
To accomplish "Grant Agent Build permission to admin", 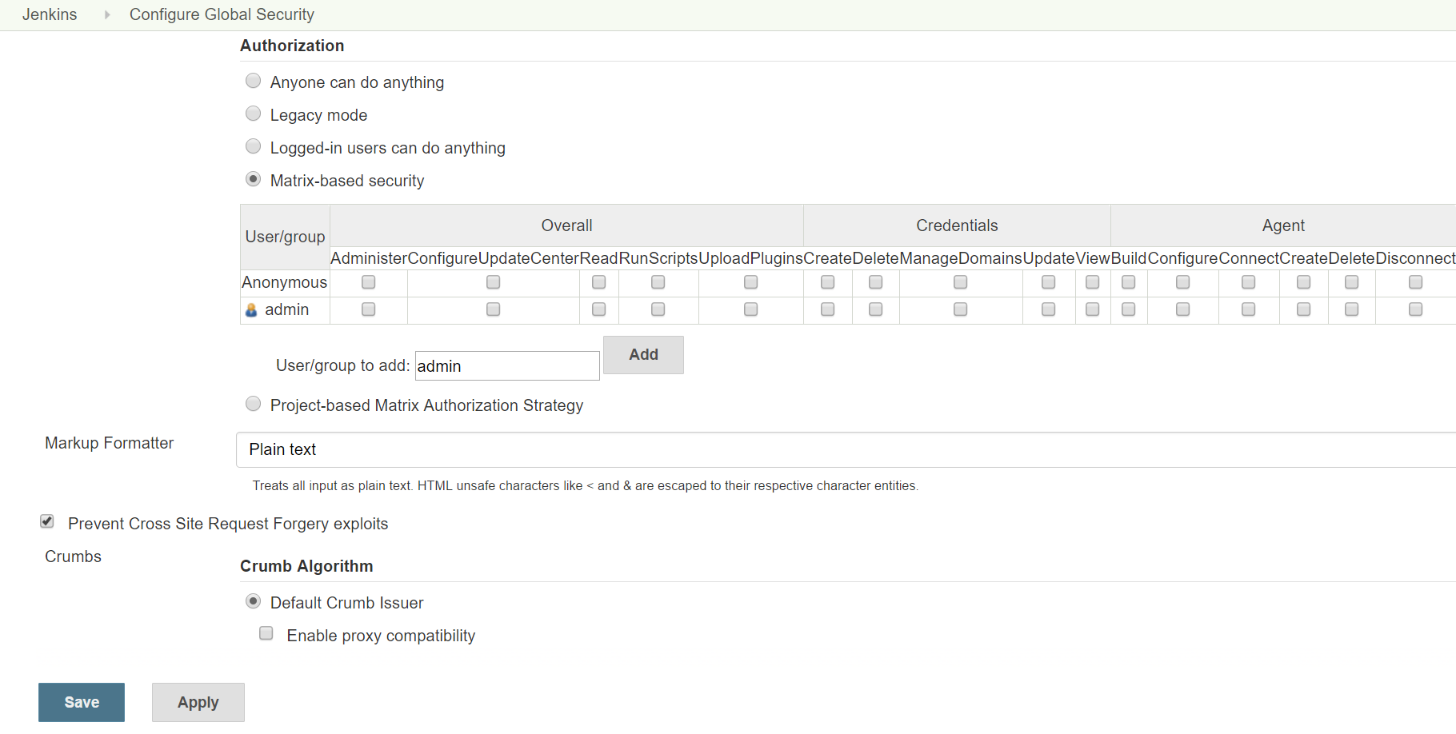I will click(x=1129, y=309).
